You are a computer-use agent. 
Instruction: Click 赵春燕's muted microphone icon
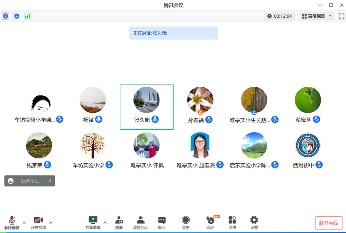tap(220, 165)
